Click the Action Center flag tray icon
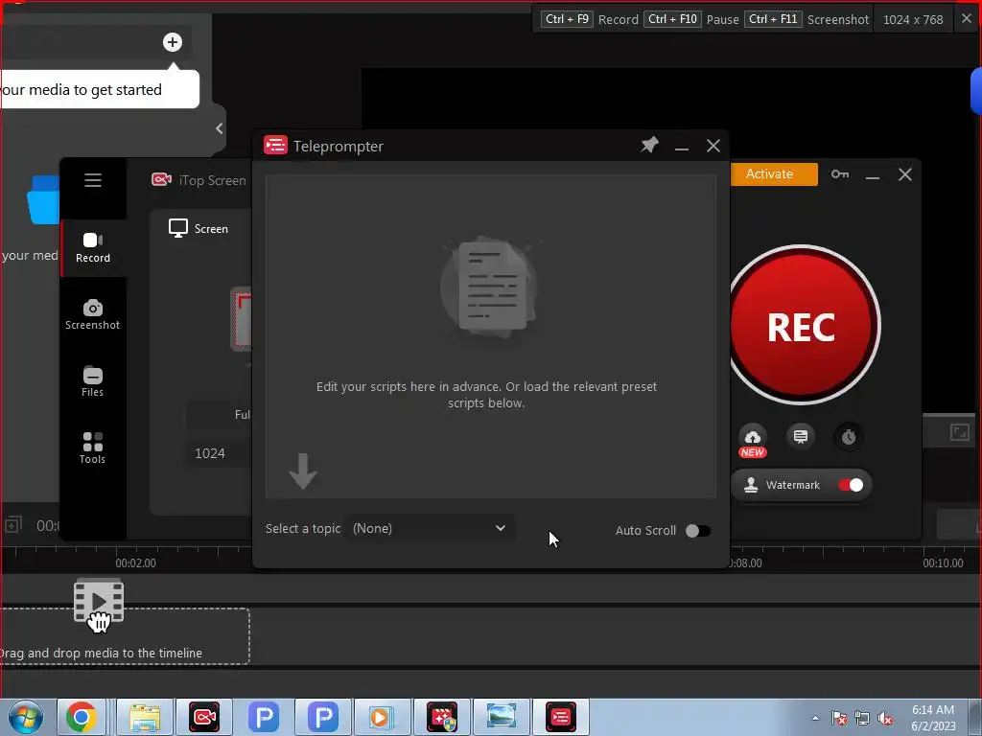The width and height of the screenshot is (982, 736). pos(838,719)
